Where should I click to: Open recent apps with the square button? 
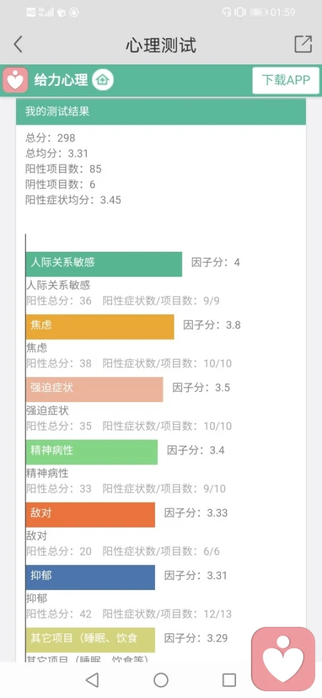(x=229, y=680)
